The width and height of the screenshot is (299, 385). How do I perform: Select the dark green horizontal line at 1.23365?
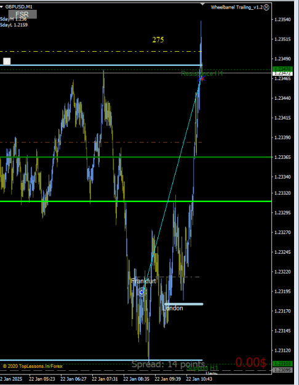coord(135,157)
